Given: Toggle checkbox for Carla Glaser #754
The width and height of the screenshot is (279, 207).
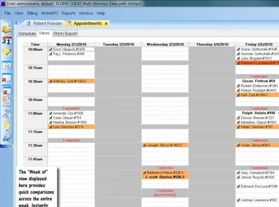Looking at the screenshot, I should tap(50, 118).
